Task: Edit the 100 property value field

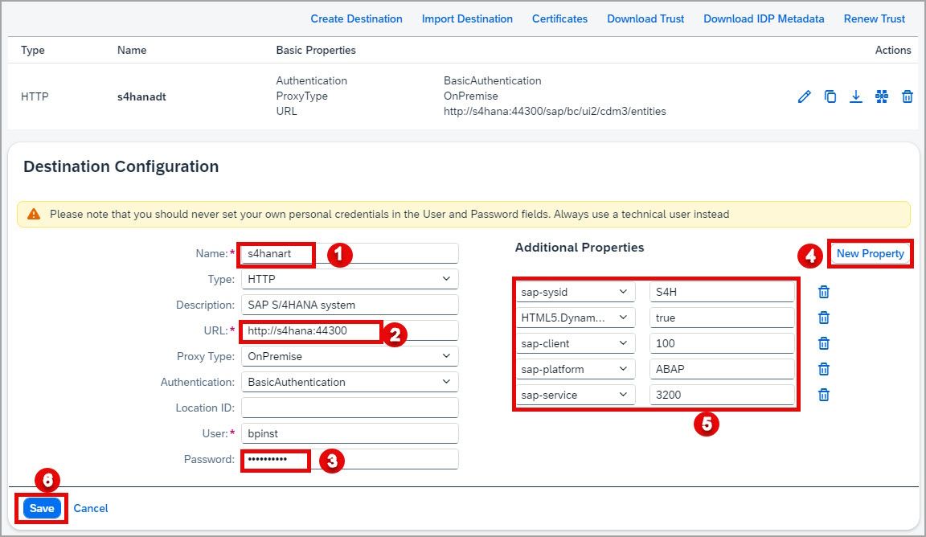Action: (x=722, y=343)
